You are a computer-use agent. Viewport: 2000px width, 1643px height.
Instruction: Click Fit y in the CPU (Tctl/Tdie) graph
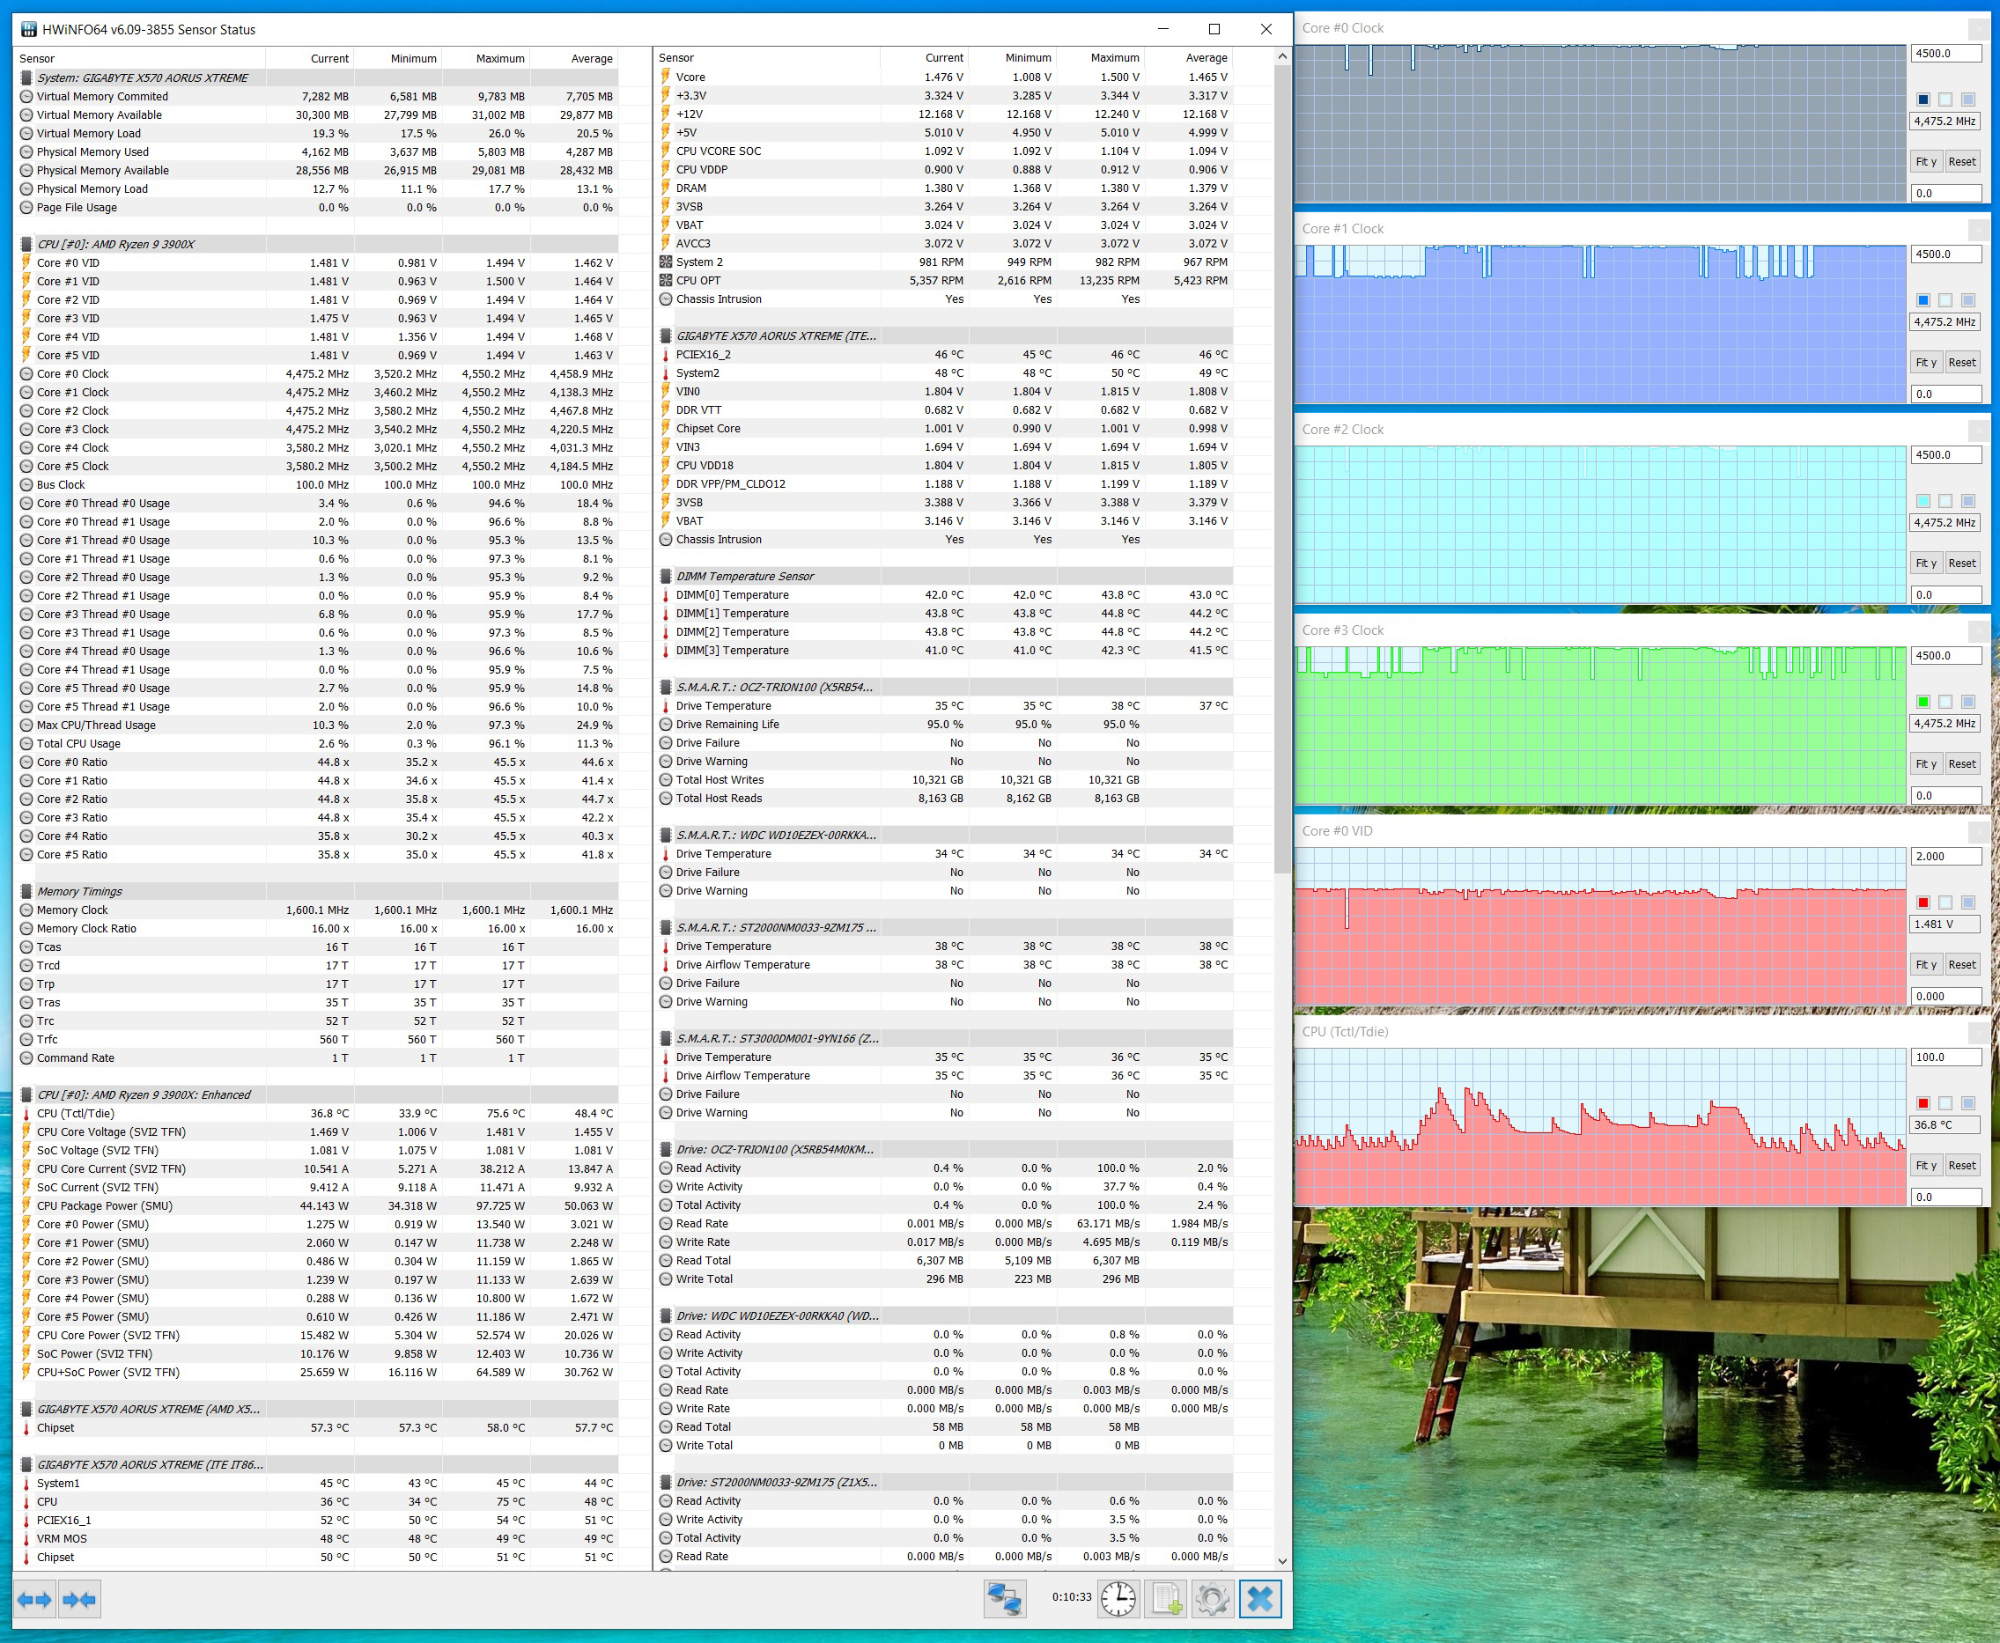tap(1925, 1166)
